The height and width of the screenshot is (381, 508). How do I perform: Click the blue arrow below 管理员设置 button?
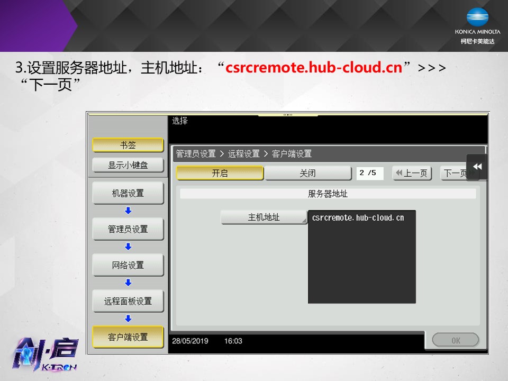click(128, 247)
